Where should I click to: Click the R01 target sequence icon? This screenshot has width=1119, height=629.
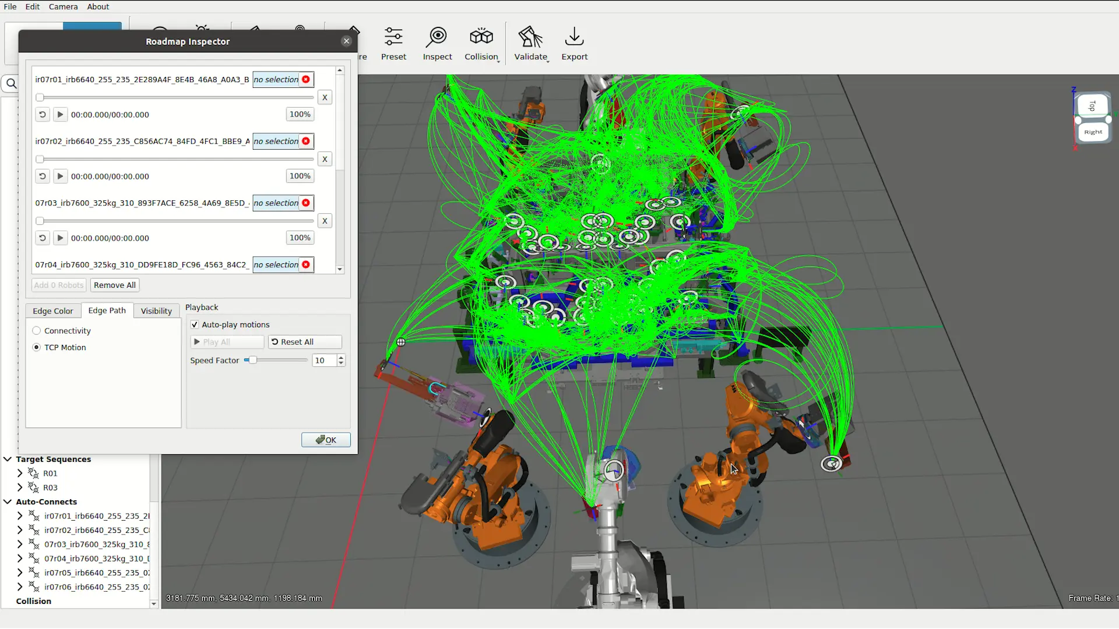34,473
